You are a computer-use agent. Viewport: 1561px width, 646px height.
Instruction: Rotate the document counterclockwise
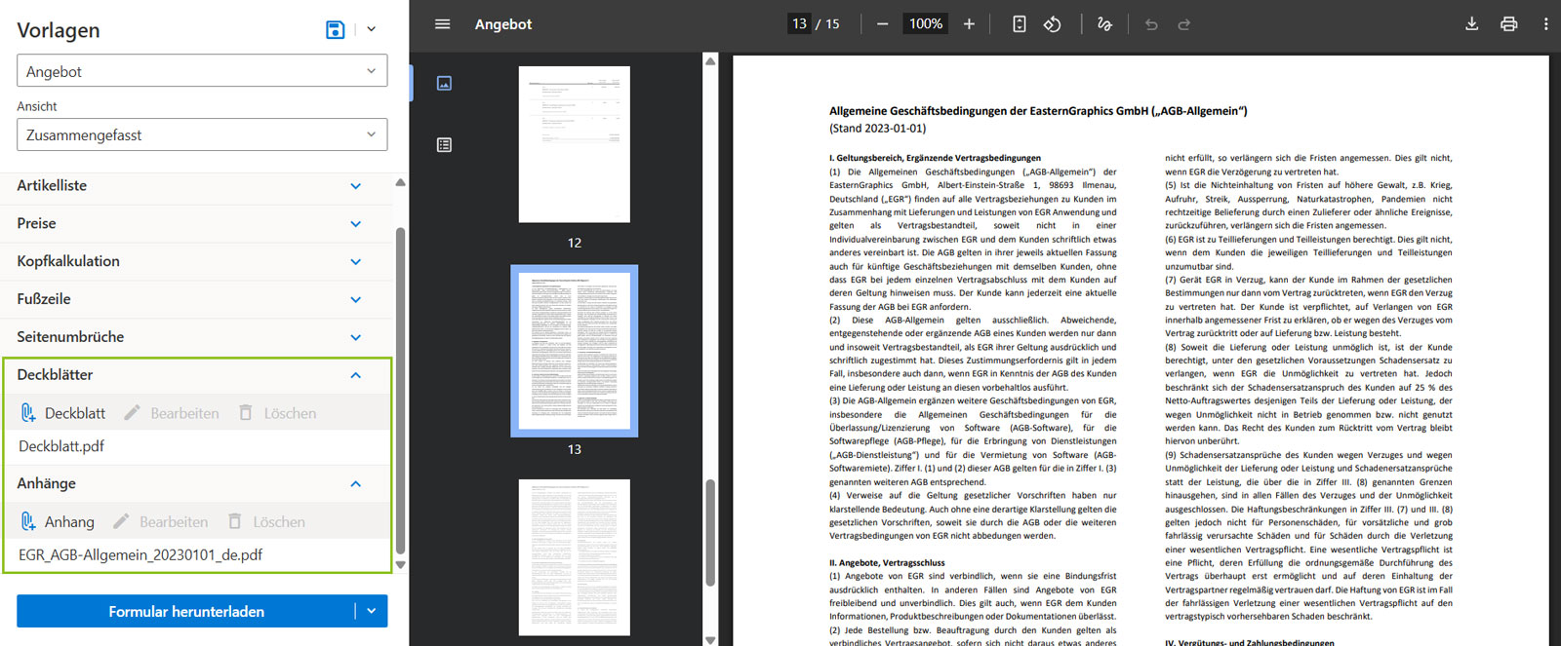(x=1052, y=24)
